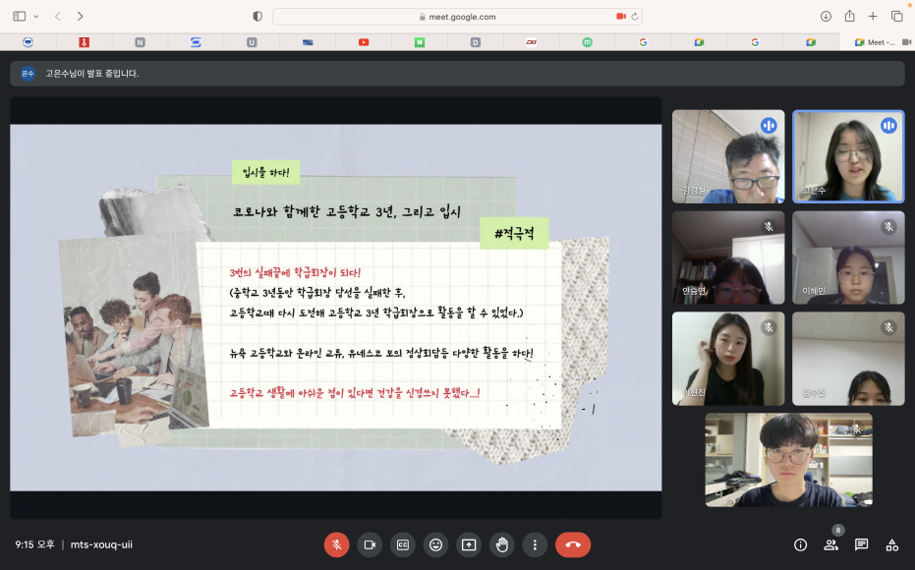Open the activities panel icon
The width and height of the screenshot is (915, 570).
click(891, 544)
